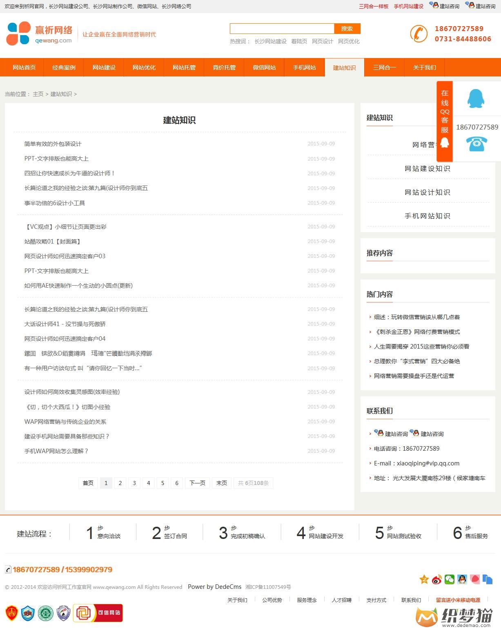Click the orange phone icon in the header

tap(419, 34)
